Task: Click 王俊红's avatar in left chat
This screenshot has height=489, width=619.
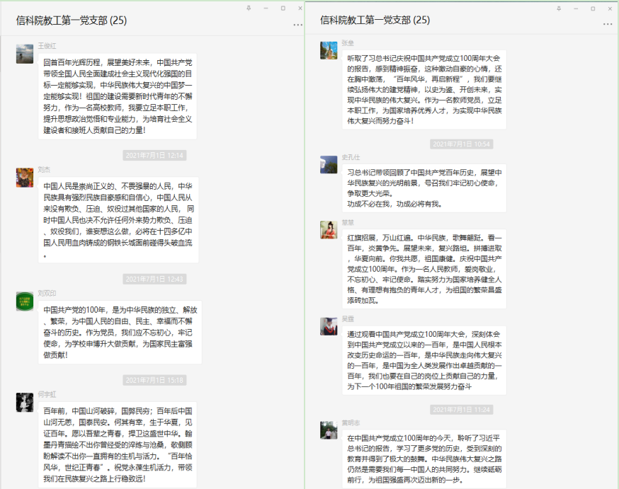Action: pos(25,54)
